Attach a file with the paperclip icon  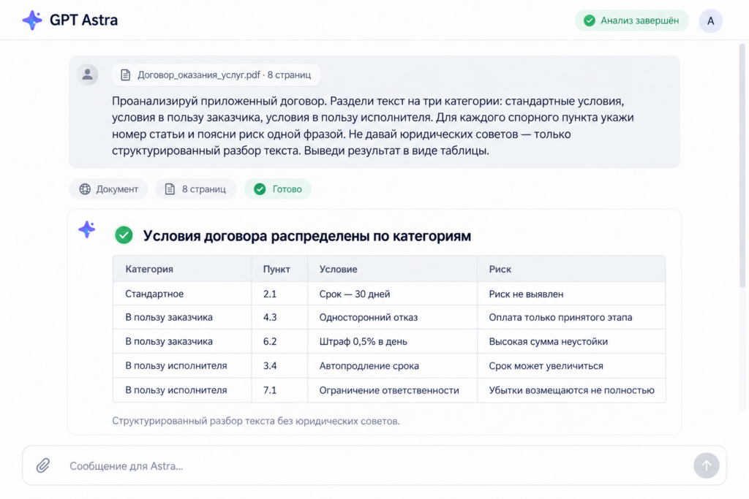tap(43, 465)
